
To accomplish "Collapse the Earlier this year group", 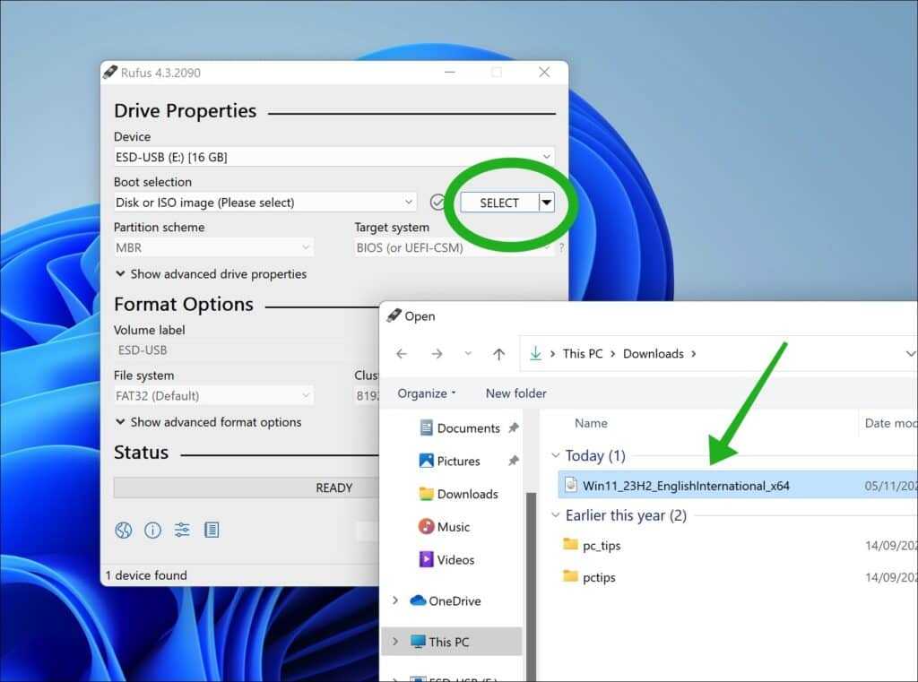I will [x=556, y=515].
